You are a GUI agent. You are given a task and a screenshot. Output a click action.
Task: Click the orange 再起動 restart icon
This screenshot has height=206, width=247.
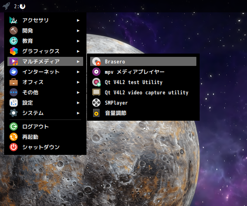(x=14, y=137)
